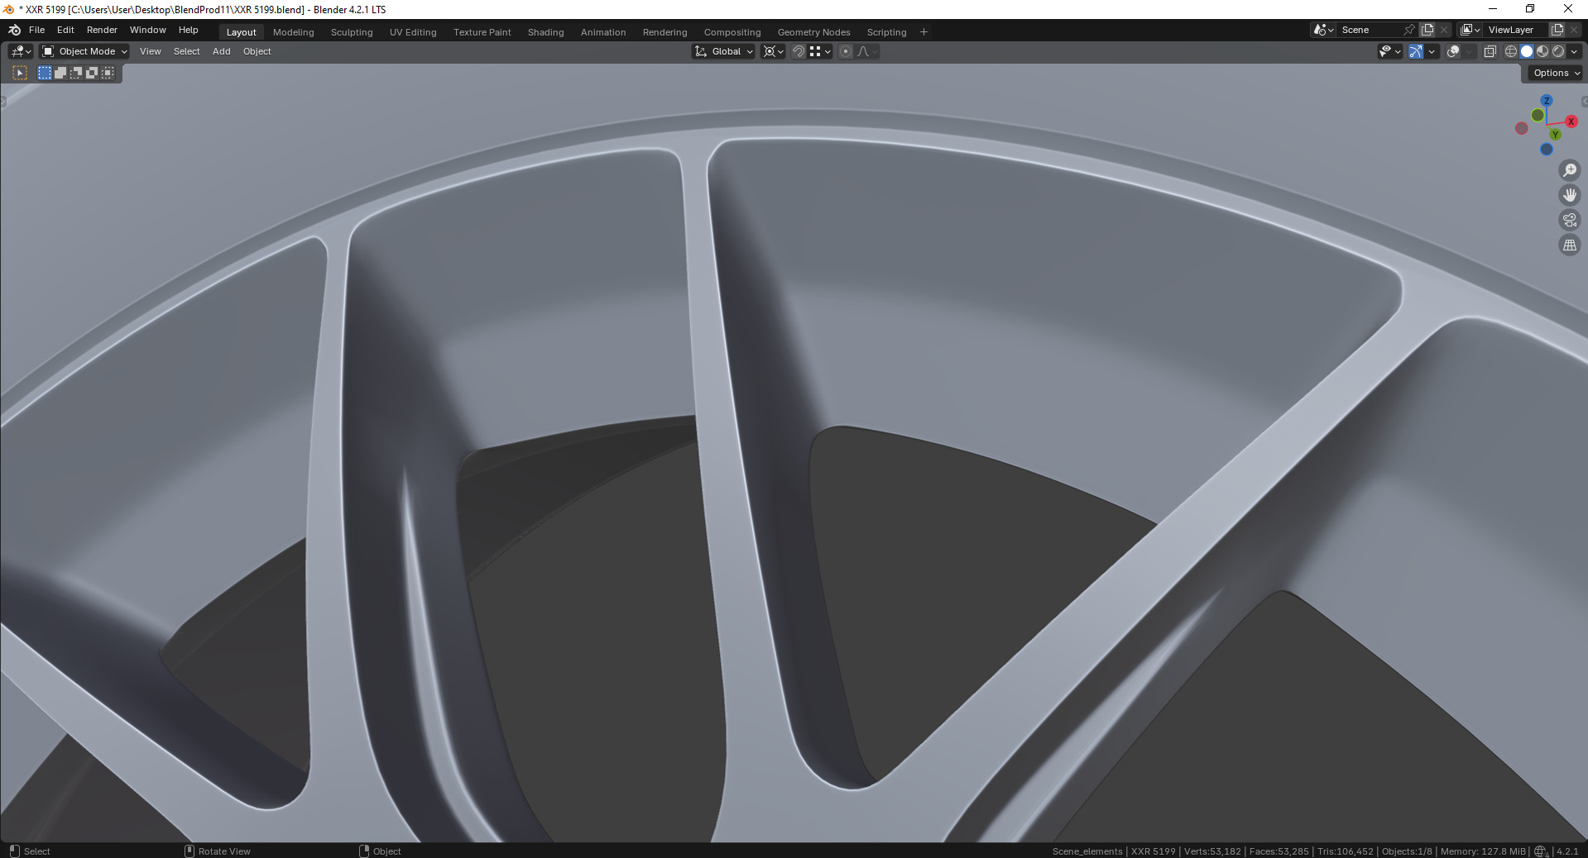Viewport: 1588px width, 858px height.
Task: Expand viewport shading options dropdown
Action: pyautogui.click(x=1575, y=51)
